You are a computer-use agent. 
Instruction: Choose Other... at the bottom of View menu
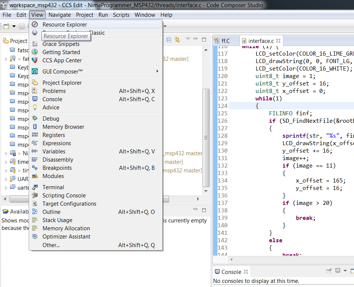[x=95, y=245]
